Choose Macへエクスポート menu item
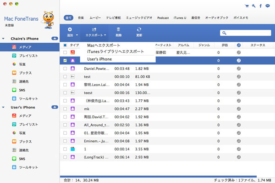Screen dimensions: 275x183 tap(104, 45)
